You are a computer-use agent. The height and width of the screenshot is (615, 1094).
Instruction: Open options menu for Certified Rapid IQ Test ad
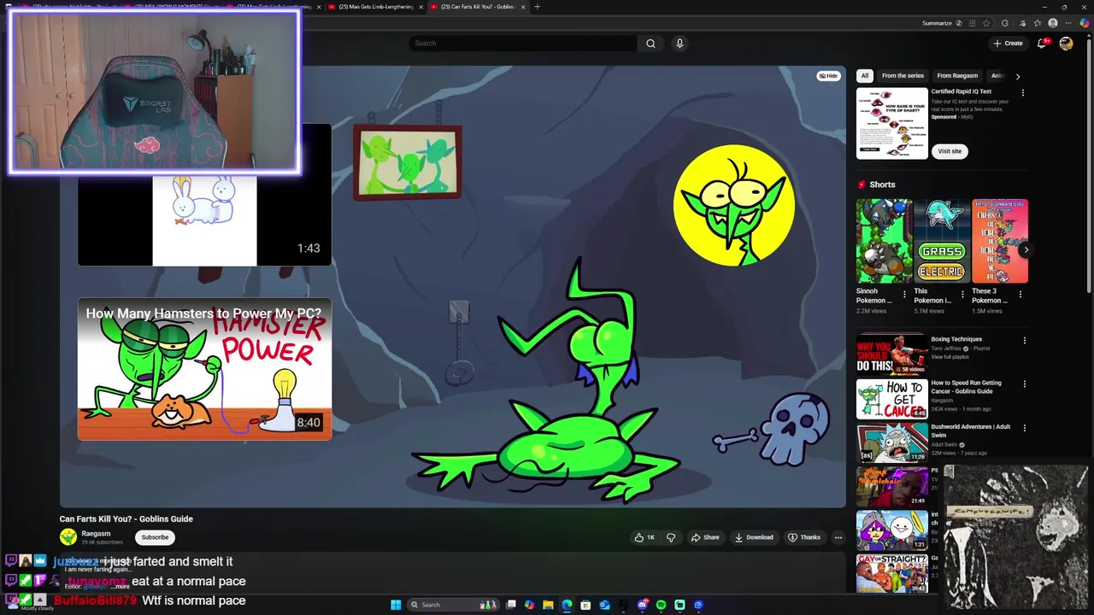[x=1023, y=92]
